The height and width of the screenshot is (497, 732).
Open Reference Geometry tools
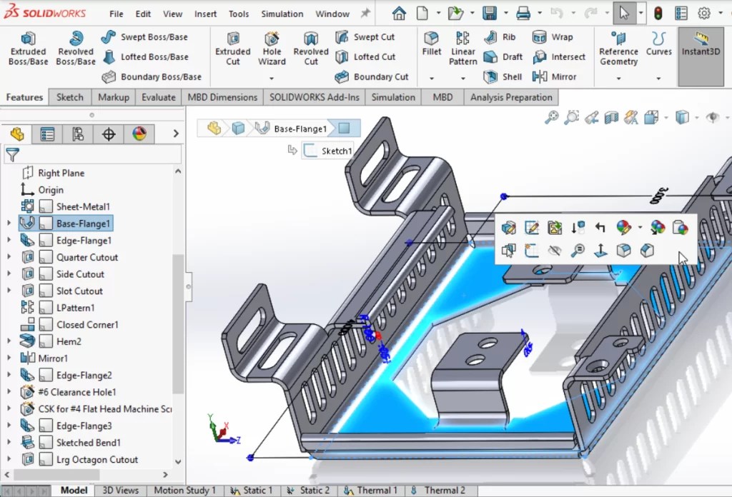point(618,49)
